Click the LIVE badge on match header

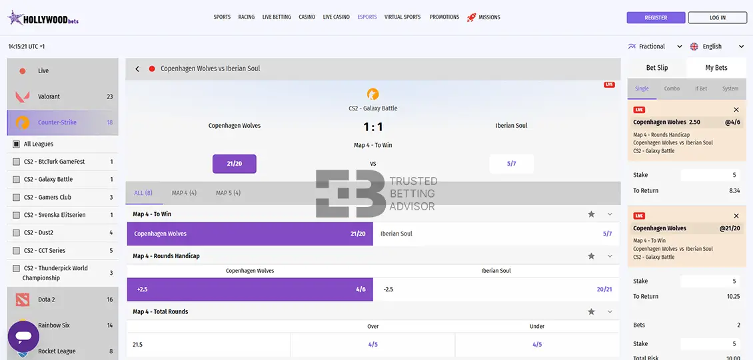coord(610,85)
